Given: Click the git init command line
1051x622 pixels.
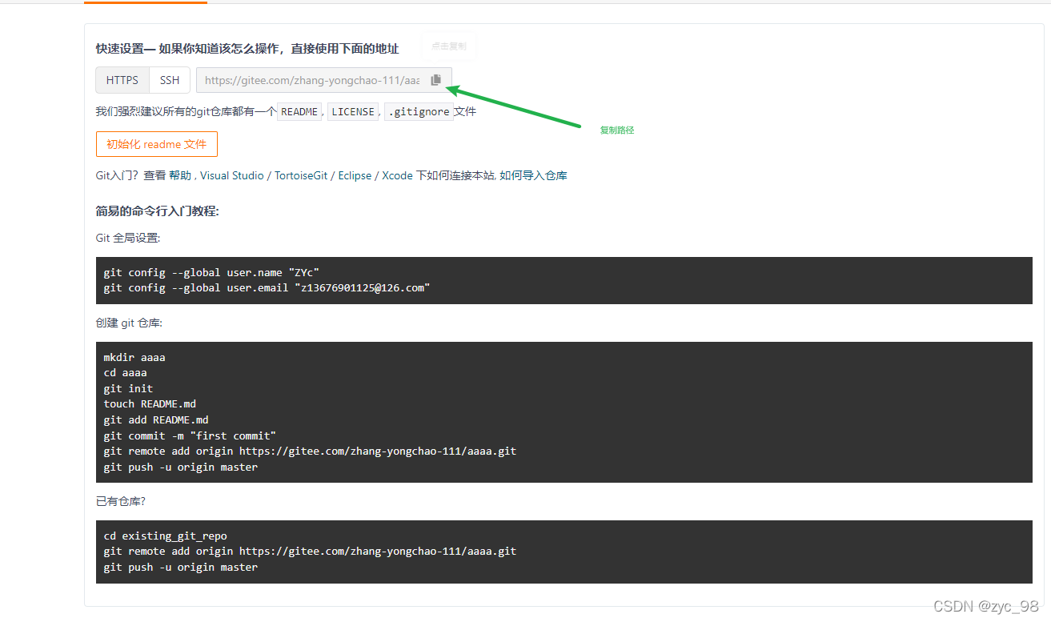Looking at the screenshot, I should pos(128,388).
